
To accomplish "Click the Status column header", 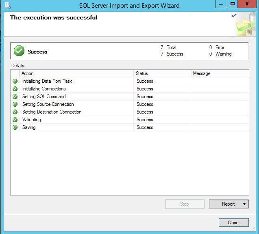I will [x=162, y=73].
